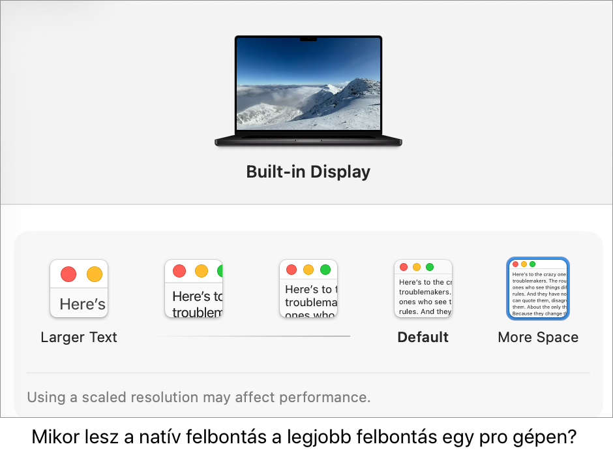Click the bold "Default" label
This screenshot has width=613, height=457.
pos(423,338)
